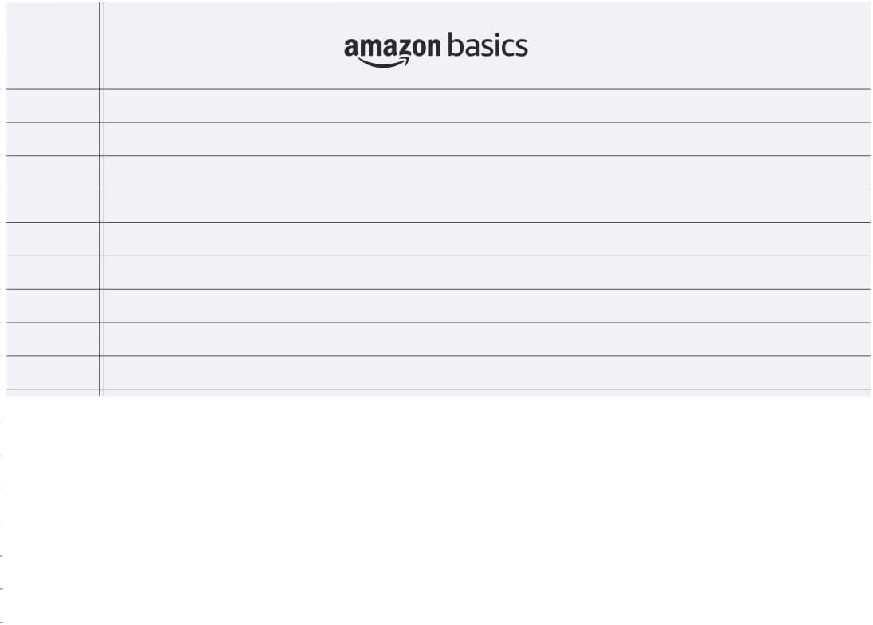
Task: Click the amazon basics logo
Action: [435, 49]
